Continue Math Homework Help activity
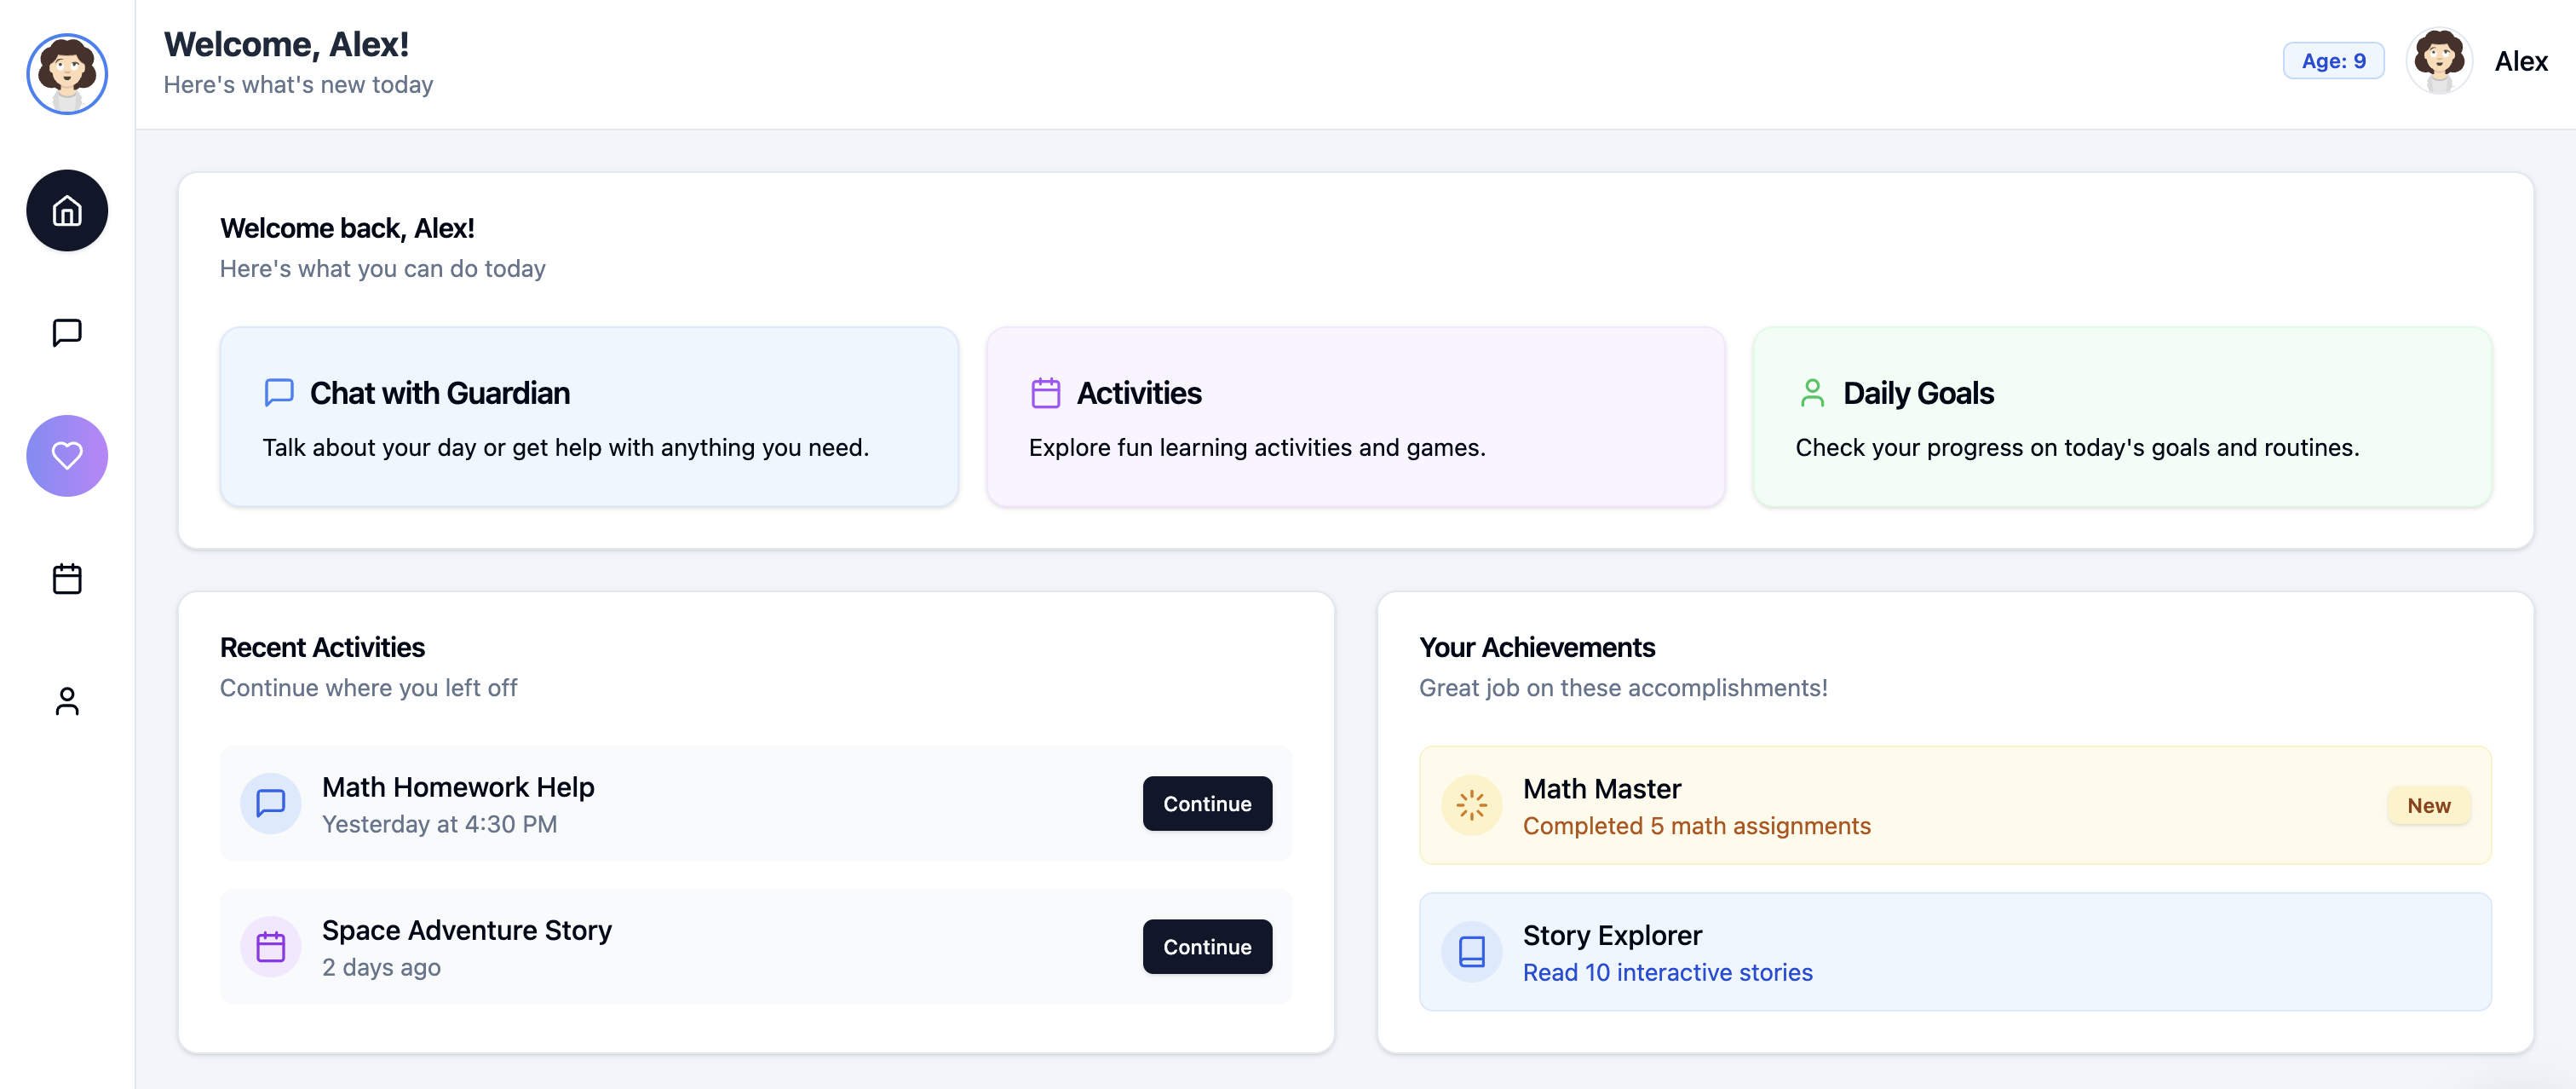Image resolution: width=2576 pixels, height=1089 pixels. click(x=1207, y=803)
